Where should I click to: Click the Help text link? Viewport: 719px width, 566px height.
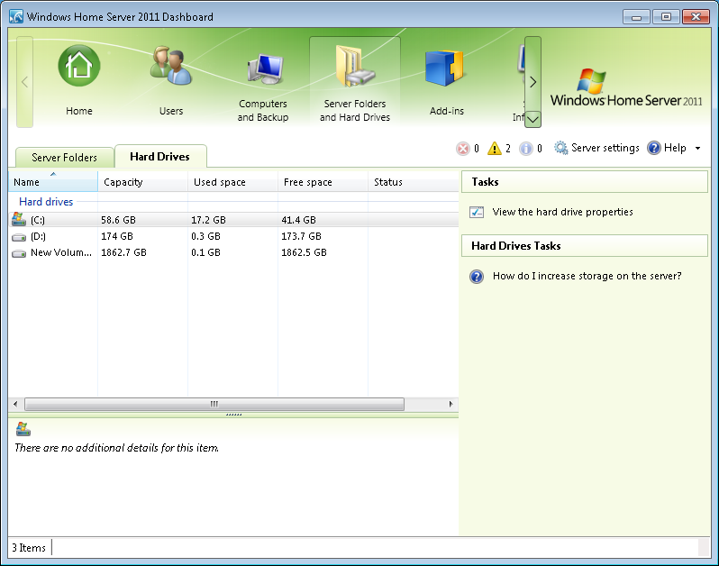click(675, 148)
